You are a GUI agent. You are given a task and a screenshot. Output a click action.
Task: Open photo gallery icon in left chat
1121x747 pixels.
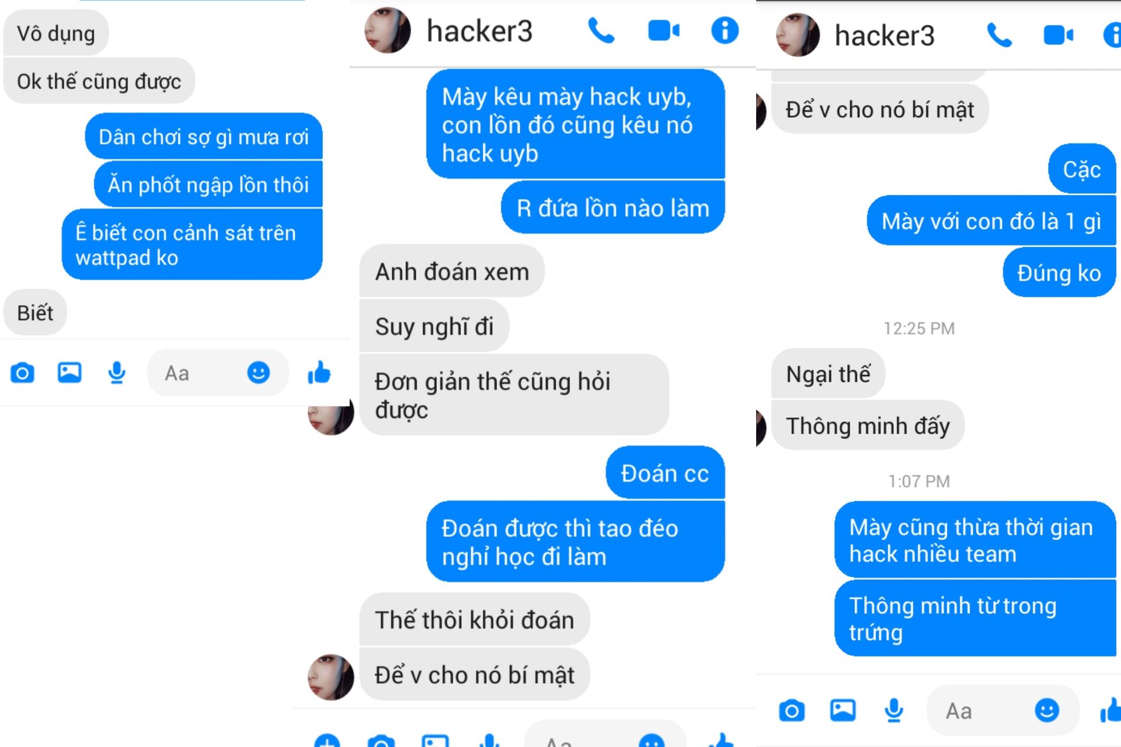[x=69, y=372]
